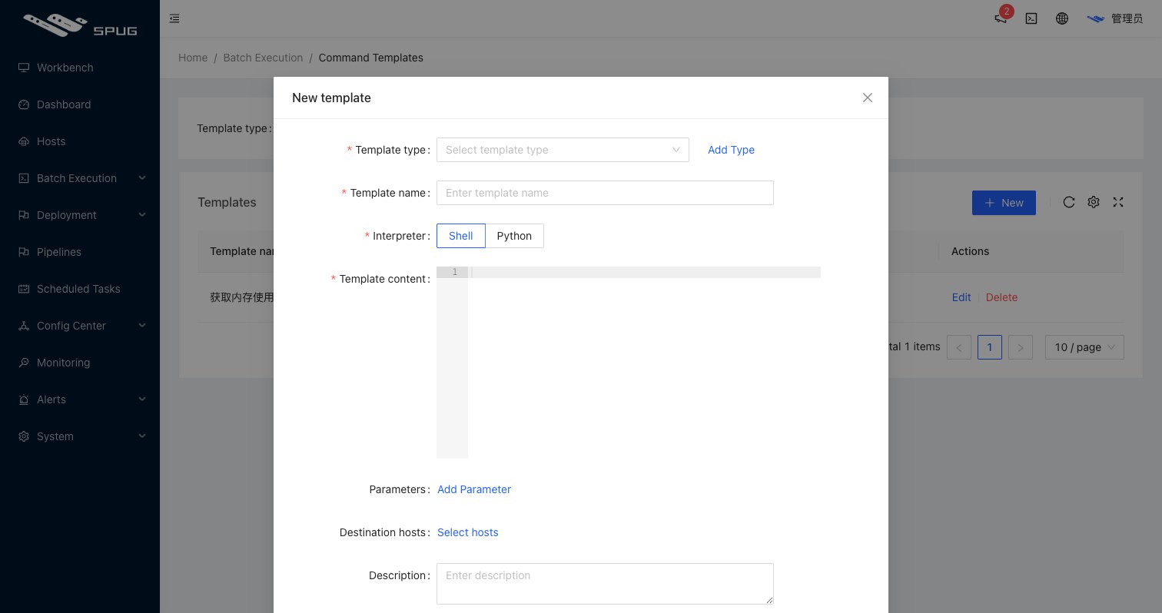Focus the Template name input field
The image size is (1162, 613).
(605, 193)
